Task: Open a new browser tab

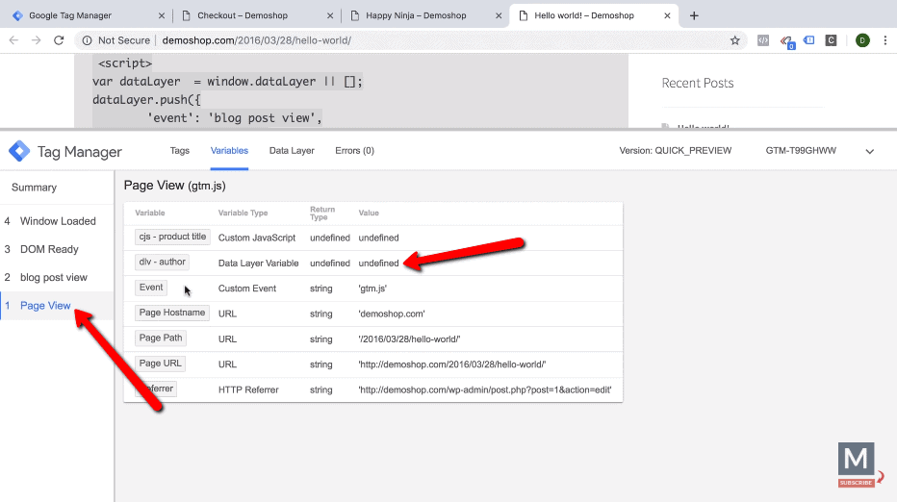Action: click(694, 16)
